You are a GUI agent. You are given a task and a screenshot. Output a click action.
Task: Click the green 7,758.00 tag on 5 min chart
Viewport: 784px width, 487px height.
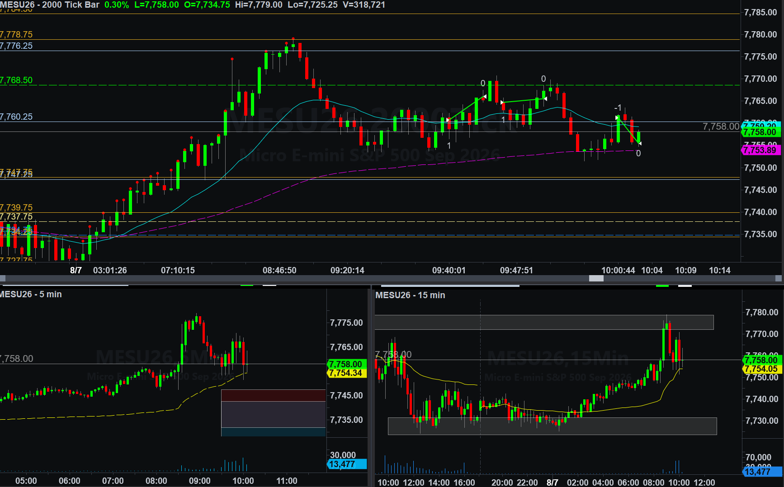point(346,364)
